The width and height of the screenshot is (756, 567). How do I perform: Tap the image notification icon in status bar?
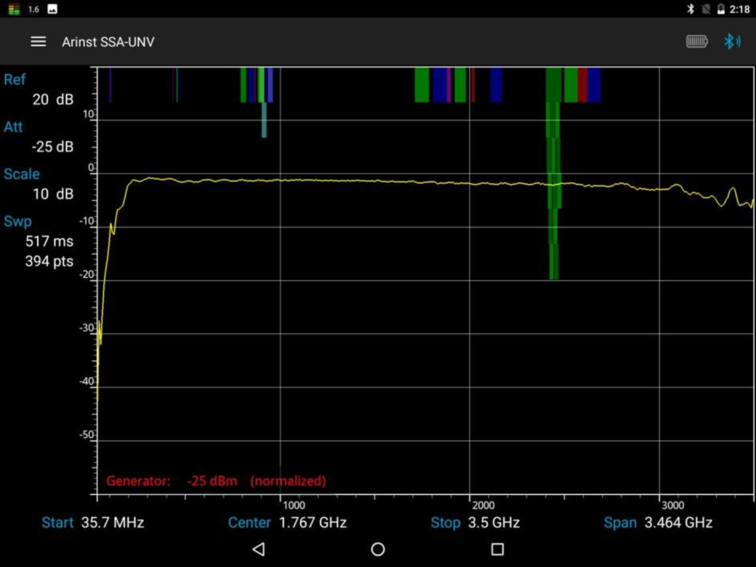coord(53,9)
